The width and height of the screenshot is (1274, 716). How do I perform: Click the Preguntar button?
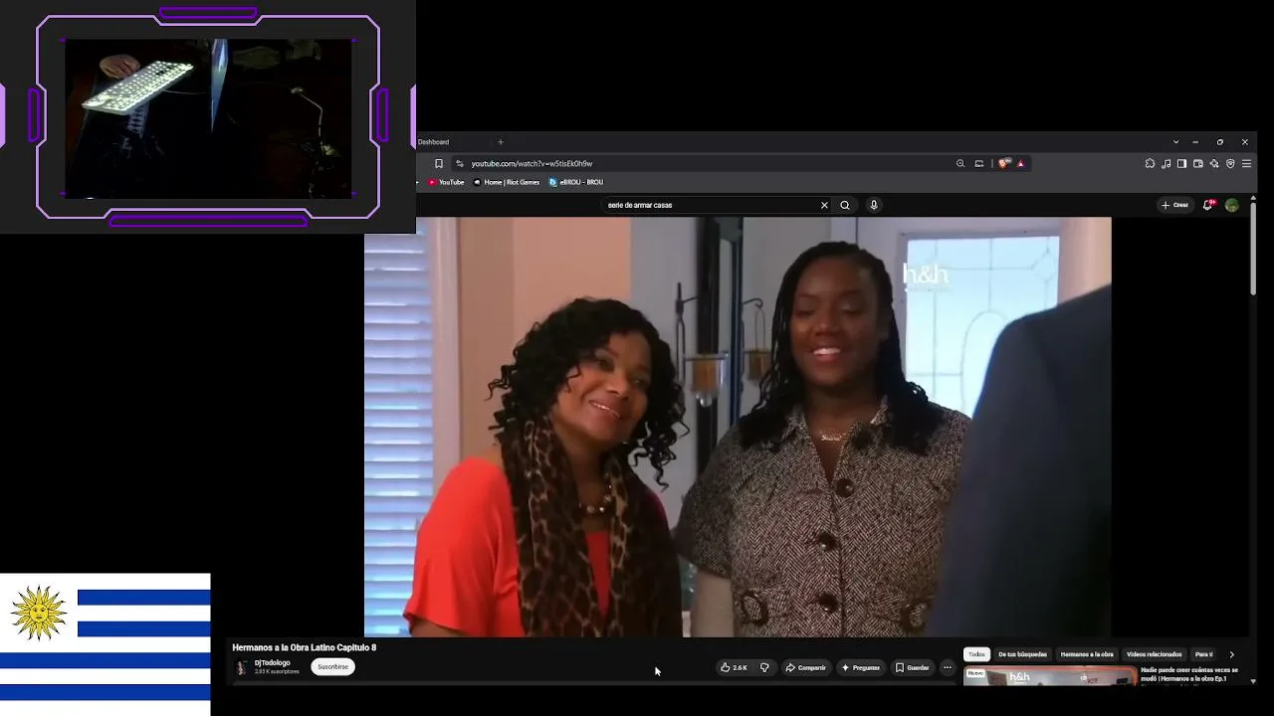point(860,667)
